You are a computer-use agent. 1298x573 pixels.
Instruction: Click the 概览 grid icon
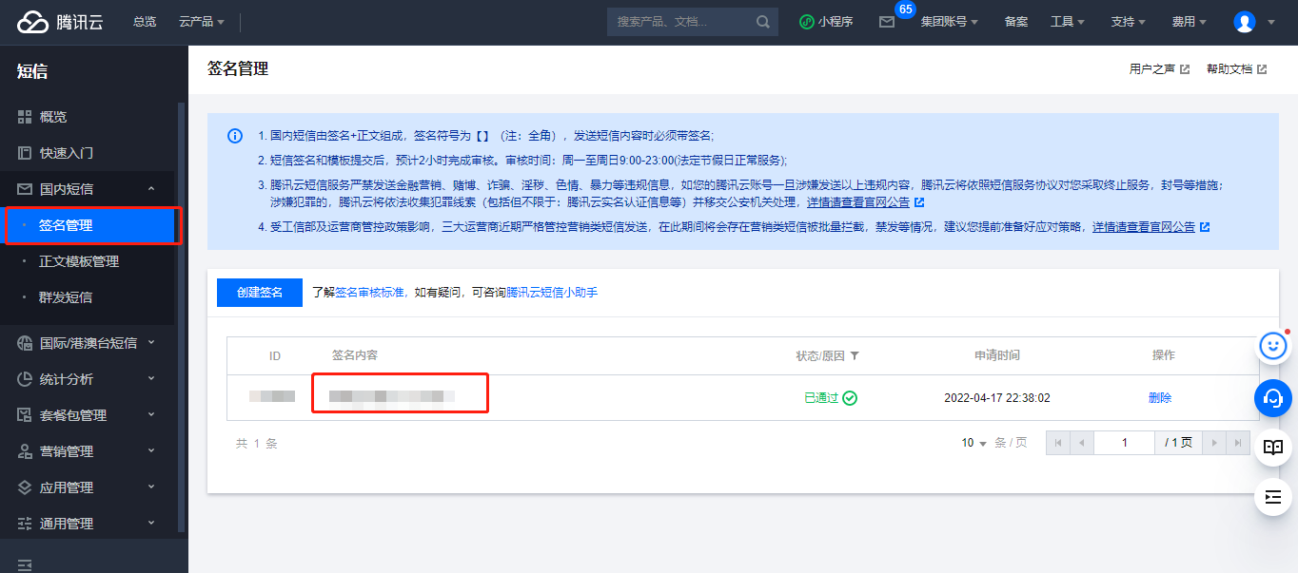25,117
